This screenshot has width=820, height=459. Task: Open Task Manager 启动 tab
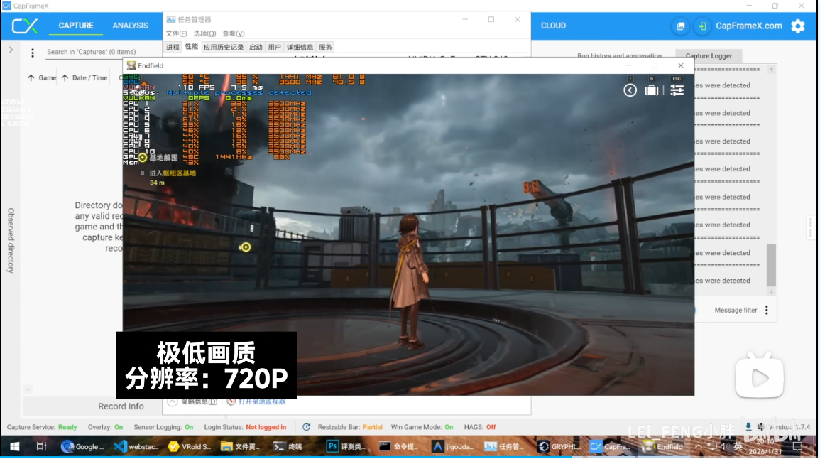click(x=256, y=47)
